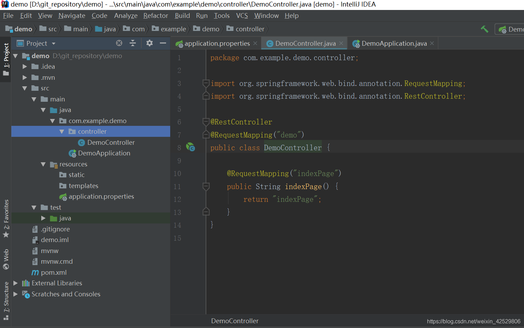Open the Analyze menu
This screenshot has height=328, width=524.
click(x=126, y=15)
